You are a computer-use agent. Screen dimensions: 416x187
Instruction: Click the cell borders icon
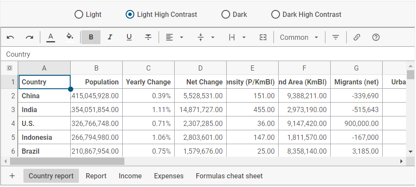tap(232, 37)
